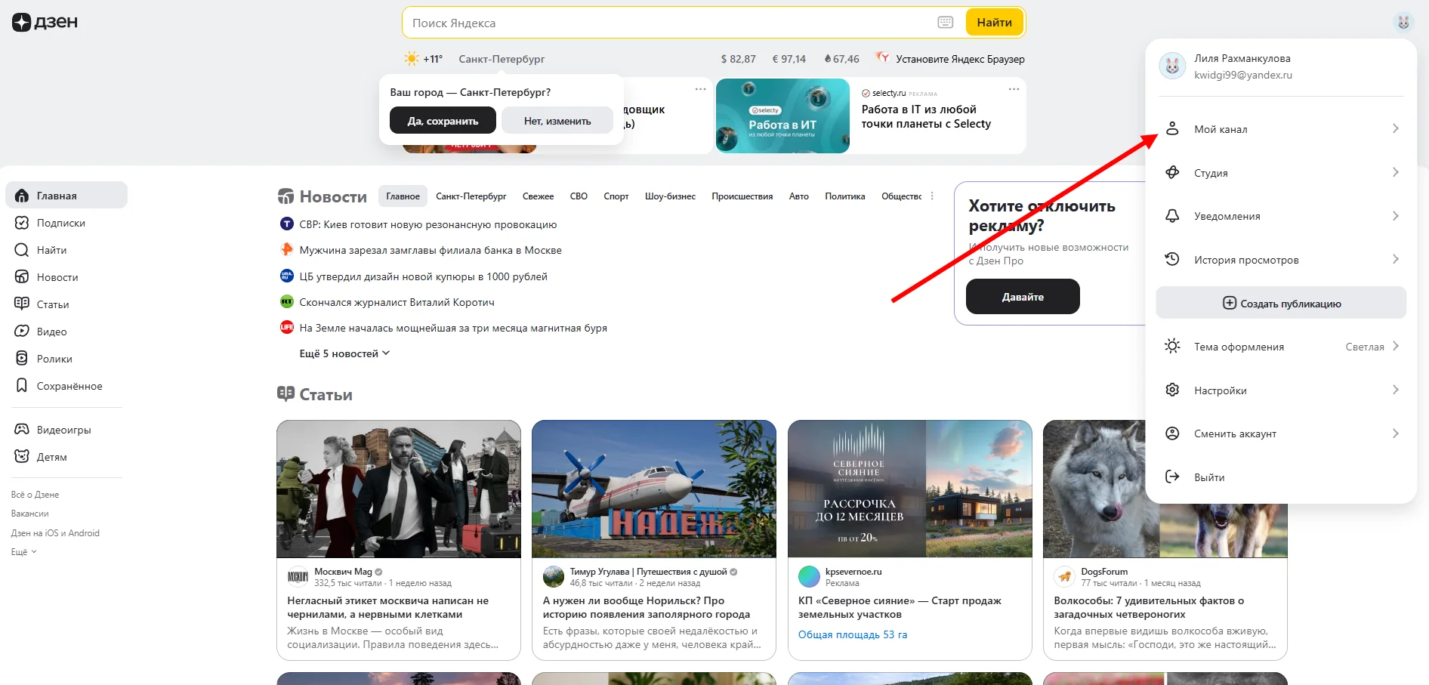Click the Новости icon in sidebar
1429x685 pixels.
[x=22, y=277]
